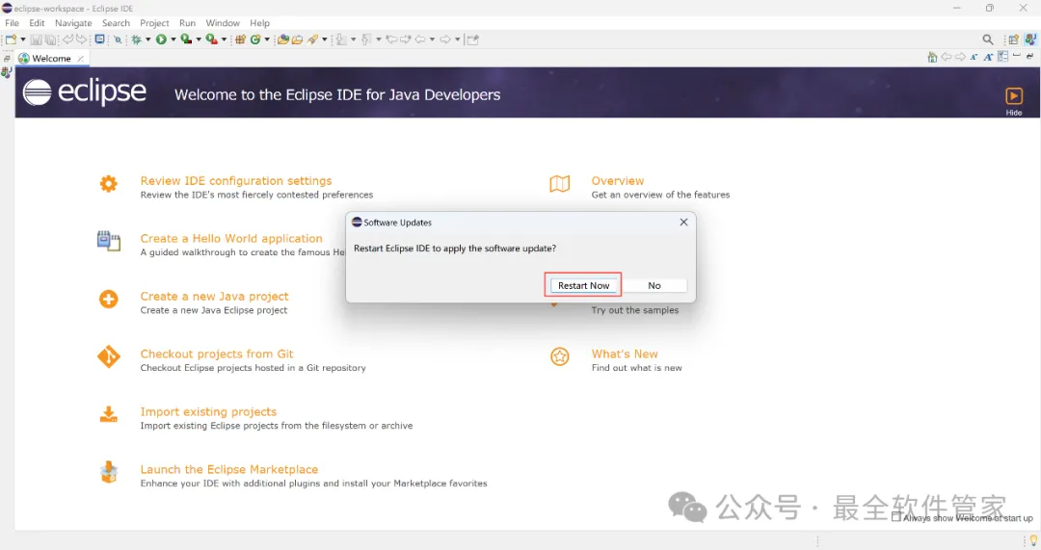The width and height of the screenshot is (1041, 550).
Task: Click the Debug bug icon
Action: coord(136,39)
